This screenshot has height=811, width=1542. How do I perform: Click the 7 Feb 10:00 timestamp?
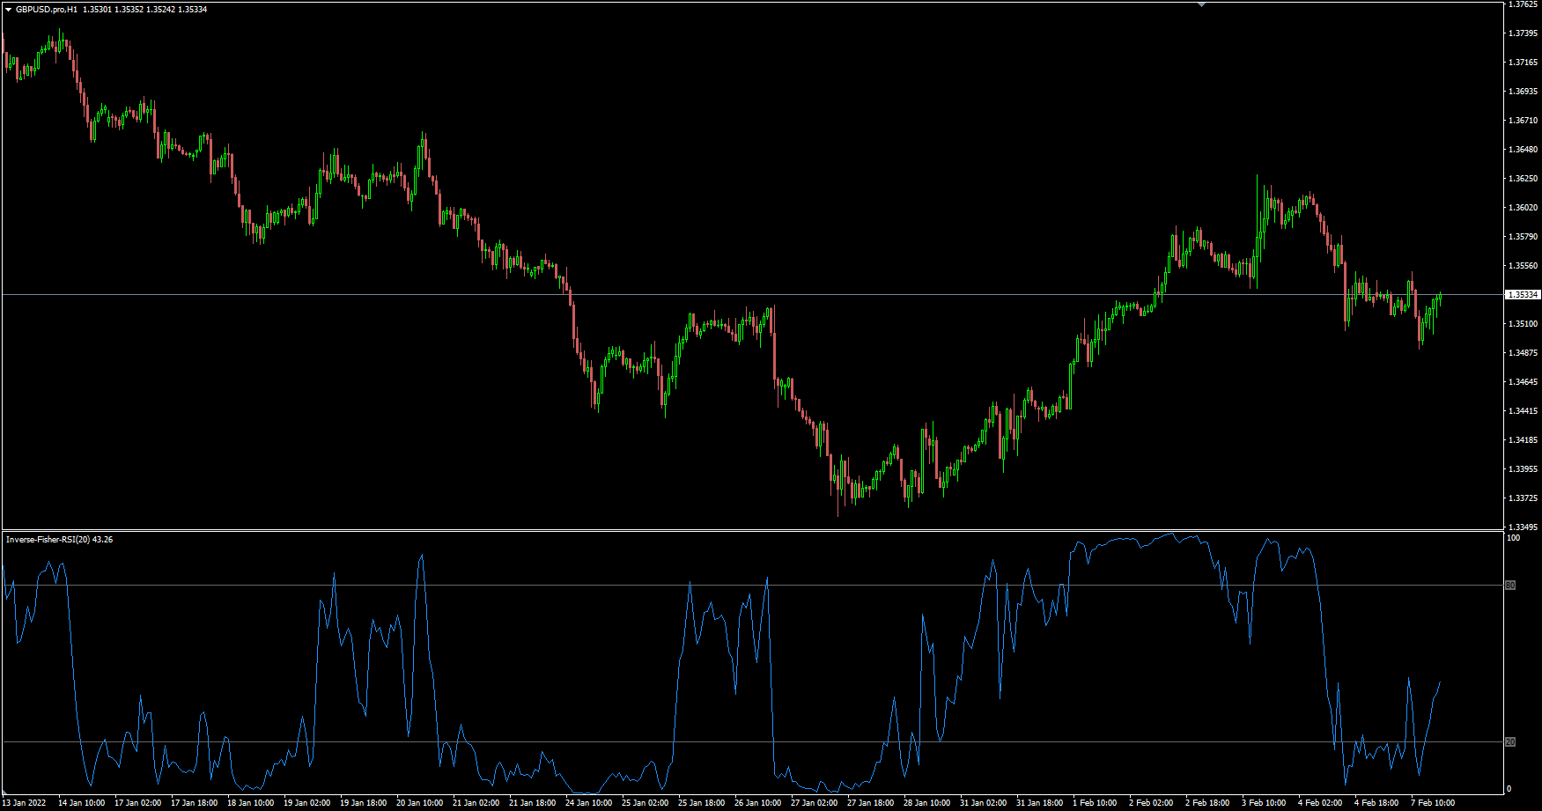[x=1432, y=803]
